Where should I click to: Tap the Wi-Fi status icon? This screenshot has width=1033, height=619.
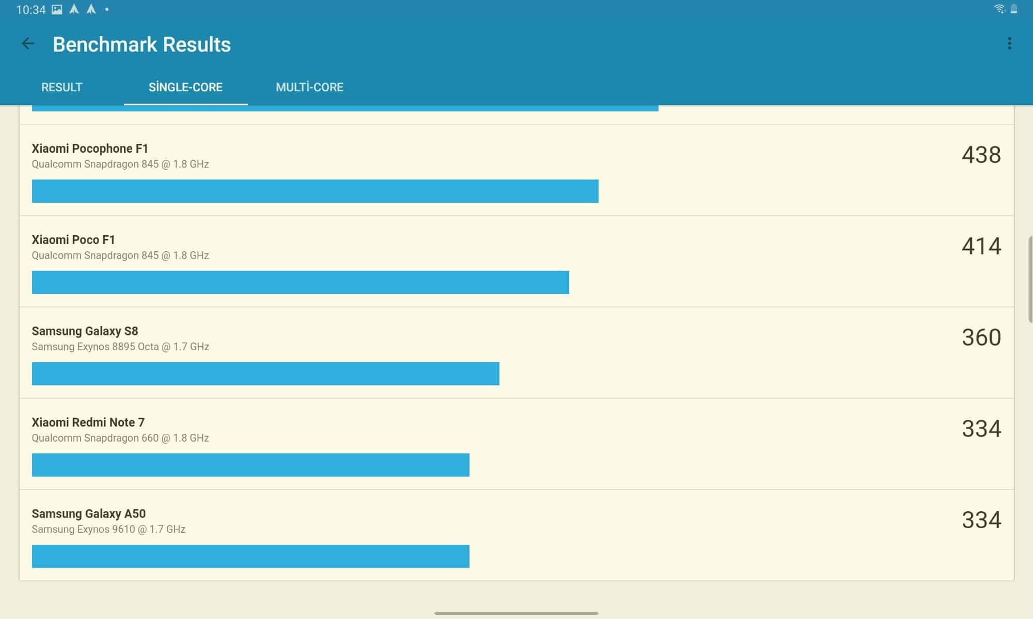[x=999, y=9]
